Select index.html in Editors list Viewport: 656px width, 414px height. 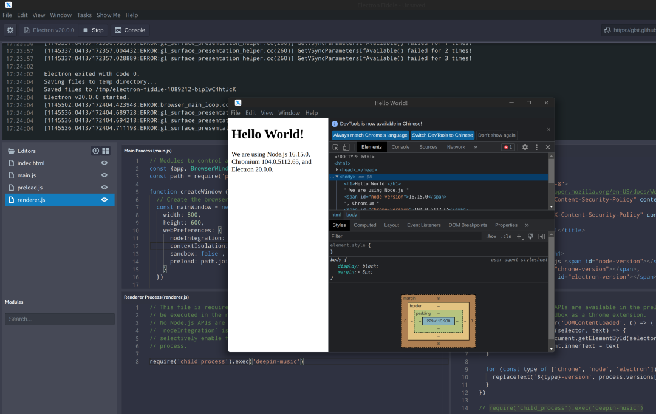tap(60, 163)
